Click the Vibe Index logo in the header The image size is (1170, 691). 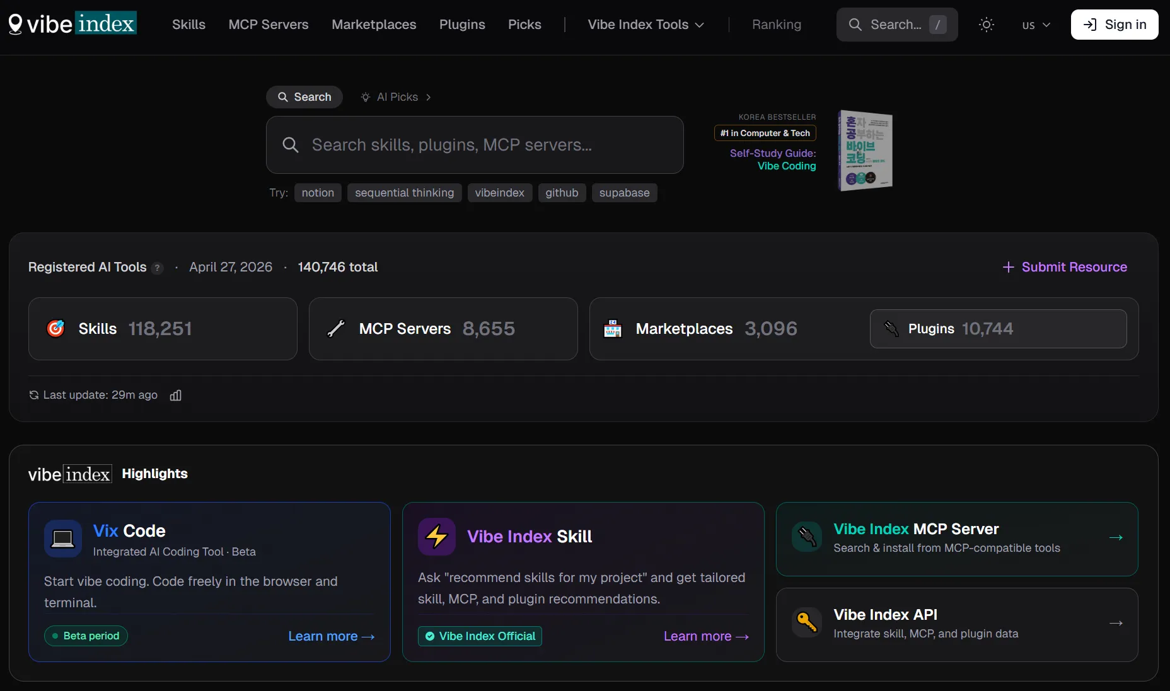tap(72, 24)
